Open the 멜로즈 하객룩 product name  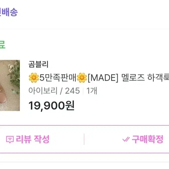click(145, 78)
